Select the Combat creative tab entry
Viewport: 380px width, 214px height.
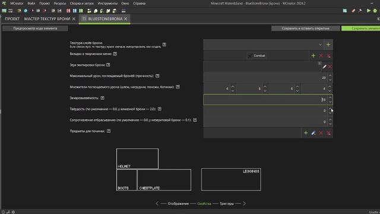point(257,56)
